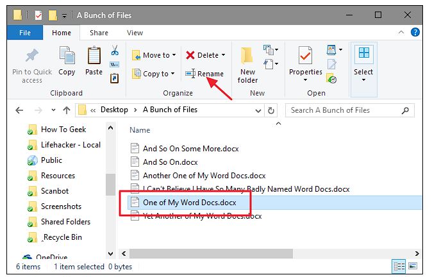Expand the Copy to dropdown
Screen dimensions: 432x277
tap(172, 74)
